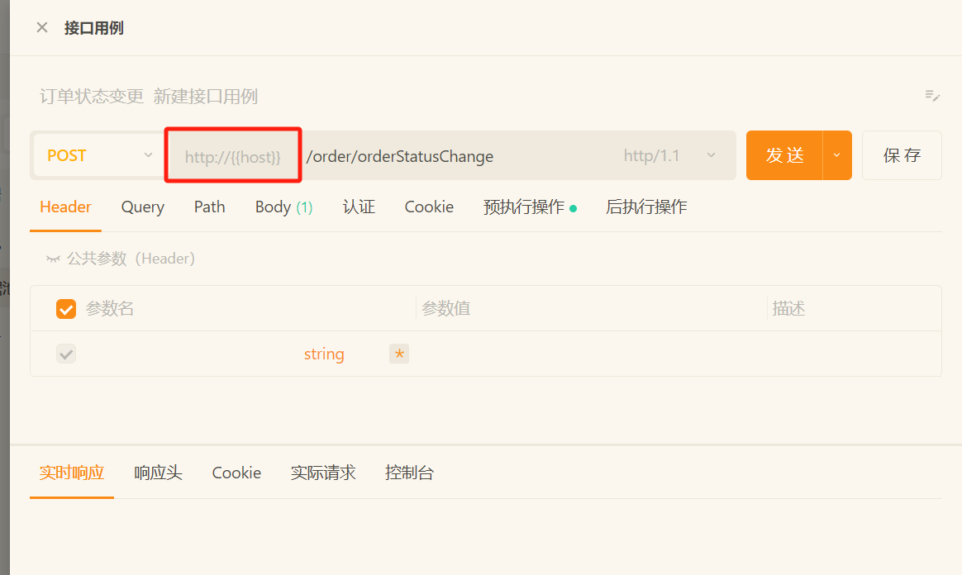The width and height of the screenshot is (962, 575).
Task: Toggle the 公共参数 (Header) visibility eye icon
Action: click(53, 259)
